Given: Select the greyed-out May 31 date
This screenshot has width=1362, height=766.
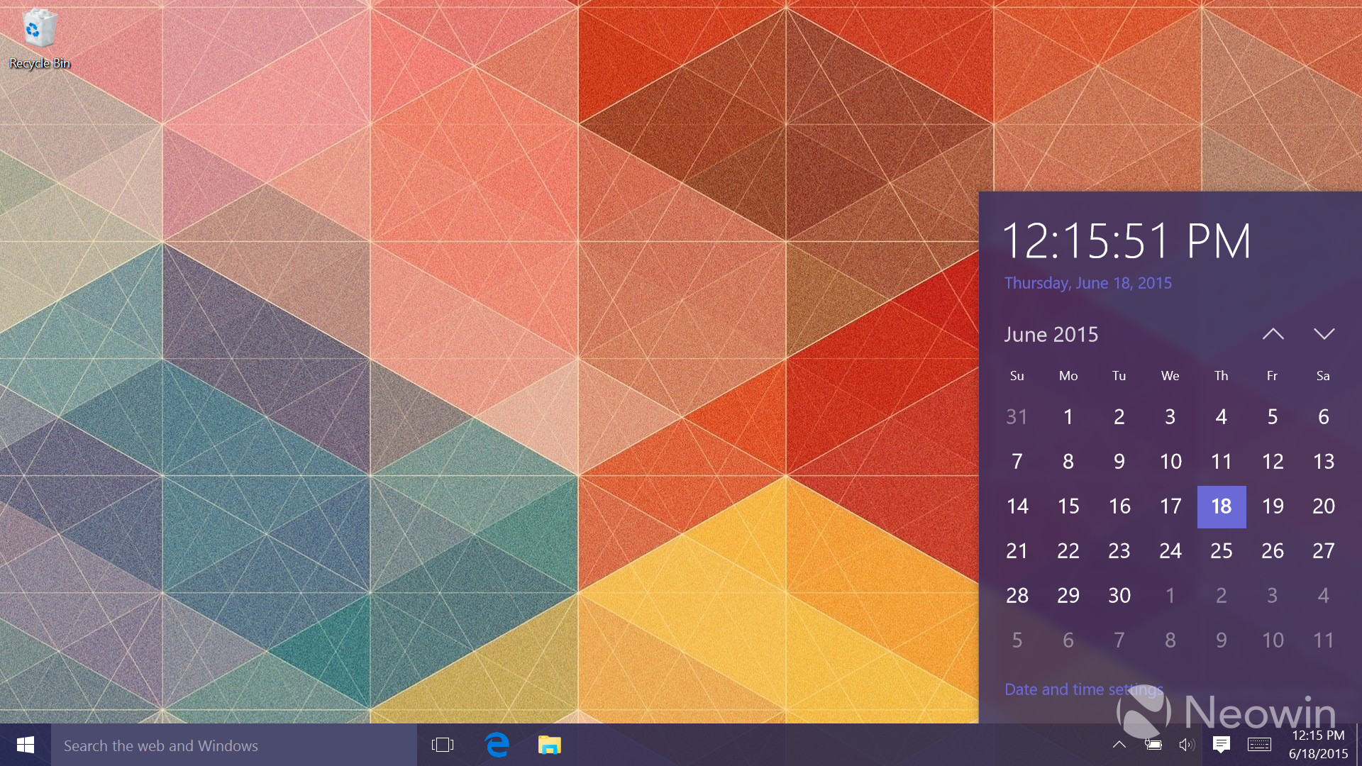Looking at the screenshot, I should coord(1017,417).
